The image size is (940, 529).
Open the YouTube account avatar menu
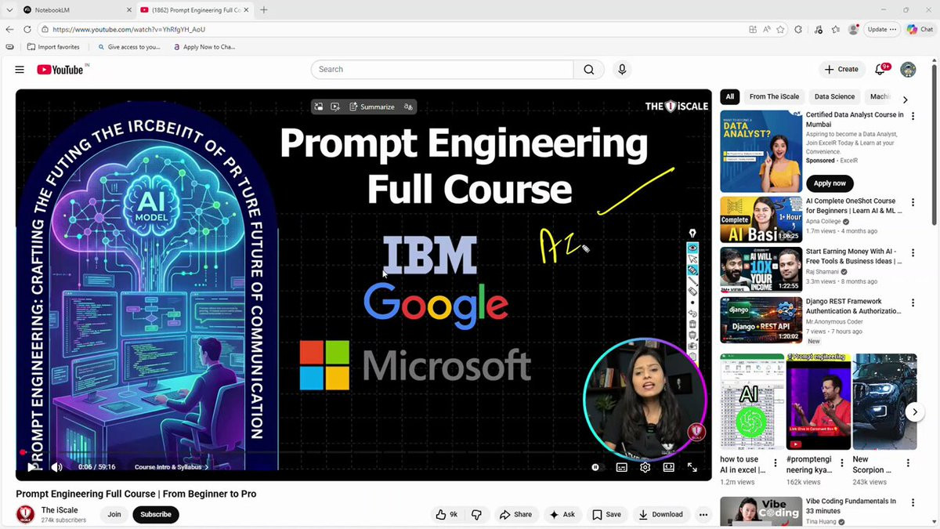908,70
